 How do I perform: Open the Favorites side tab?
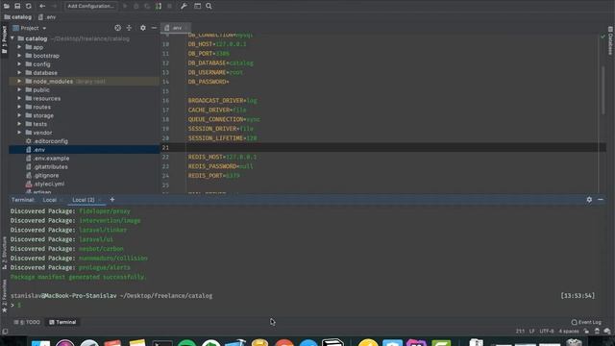tap(4, 296)
